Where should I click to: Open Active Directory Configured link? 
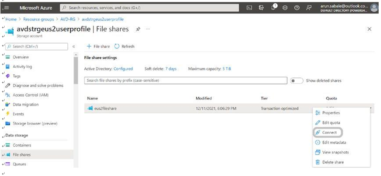coord(123,69)
